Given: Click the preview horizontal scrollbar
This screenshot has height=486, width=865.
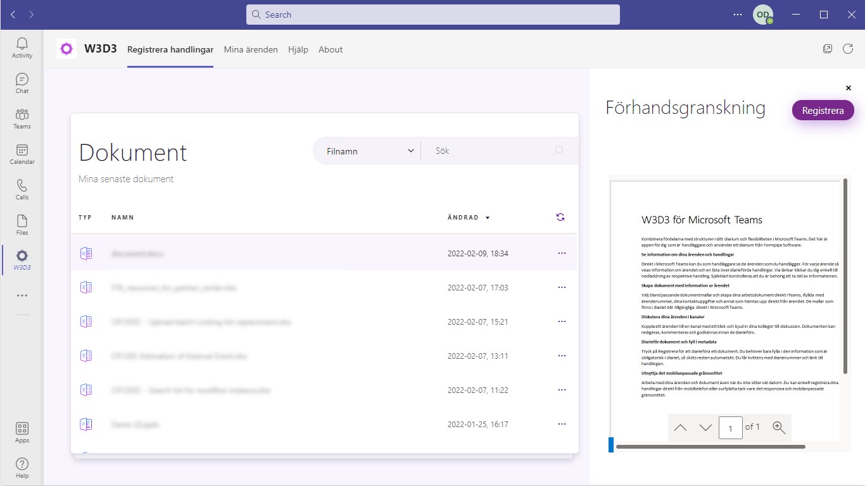Looking at the screenshot, I should click(710, 447).
